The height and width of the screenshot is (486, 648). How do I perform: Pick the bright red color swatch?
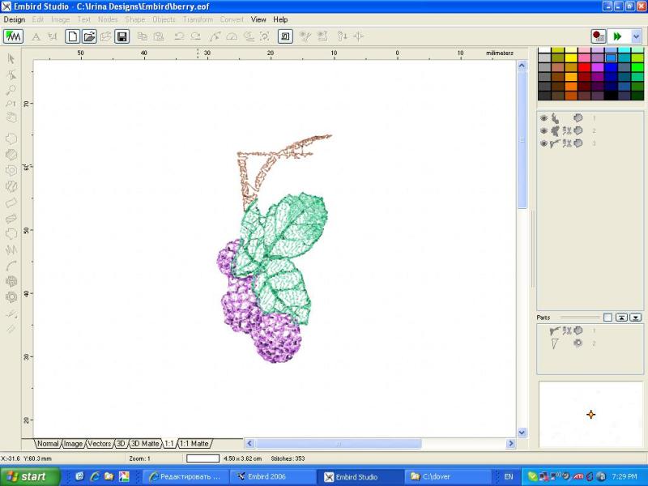click(583, 67)
